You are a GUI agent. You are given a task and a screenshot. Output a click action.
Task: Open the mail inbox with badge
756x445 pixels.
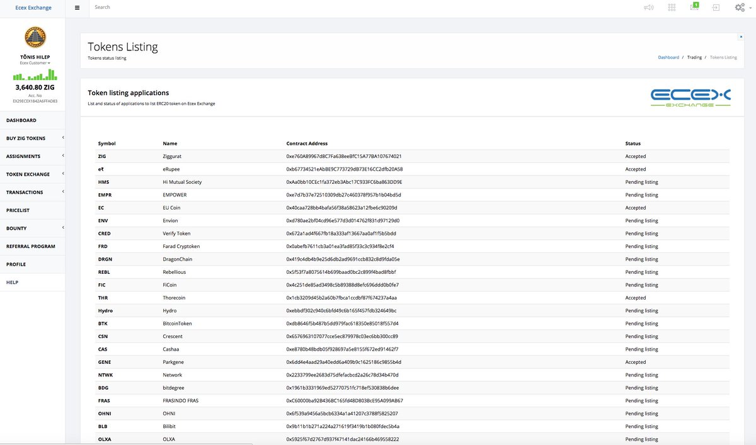[694, 6]
